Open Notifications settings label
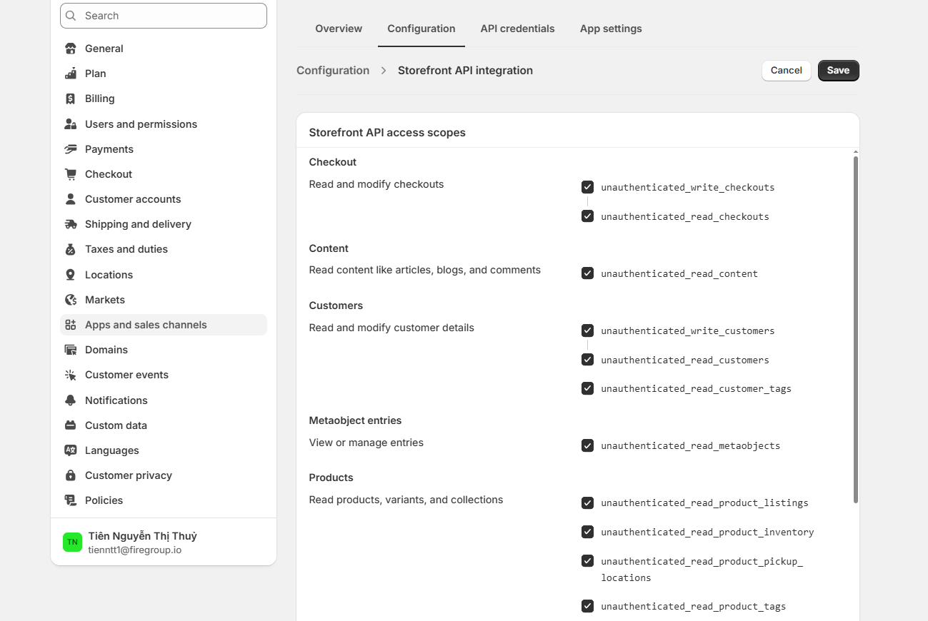Screen dimensions: 928x621 point(116,400)
